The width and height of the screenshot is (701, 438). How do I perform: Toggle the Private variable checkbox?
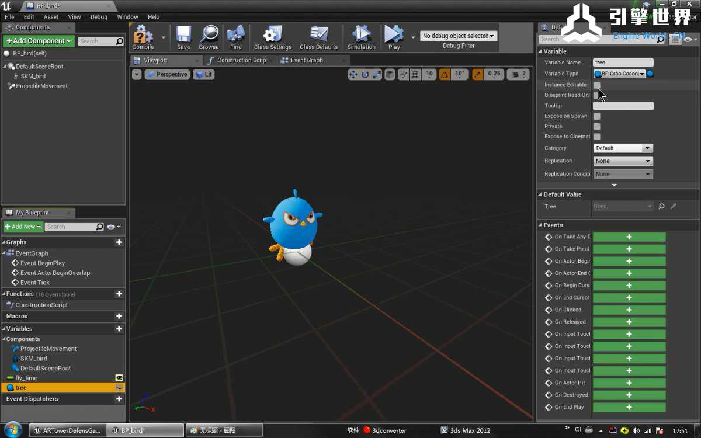click(x=596, y=126)
